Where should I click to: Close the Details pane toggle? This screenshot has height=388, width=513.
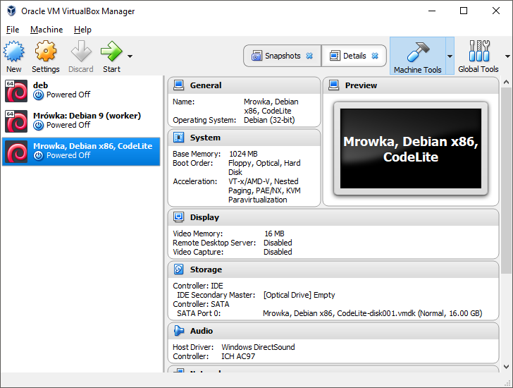pos(375,56)
